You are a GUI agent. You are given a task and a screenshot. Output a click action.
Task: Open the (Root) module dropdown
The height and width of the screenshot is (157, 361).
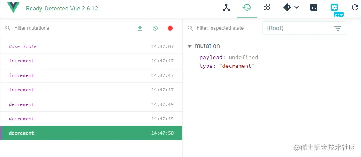coord(297,28)
